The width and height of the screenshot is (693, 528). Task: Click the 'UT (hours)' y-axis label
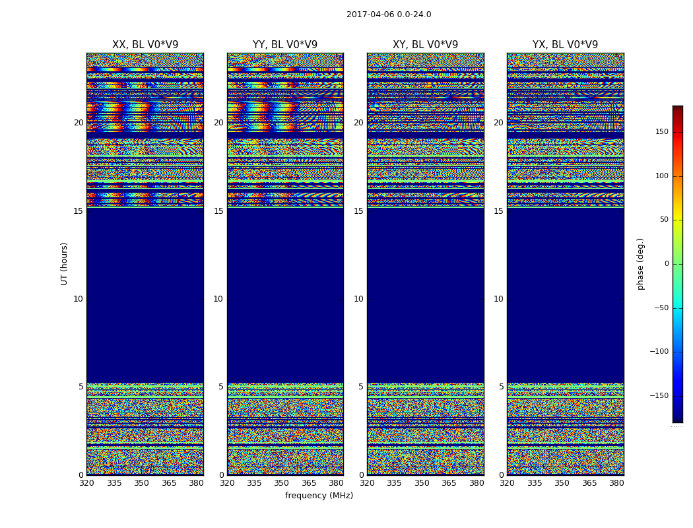point(64,264)
